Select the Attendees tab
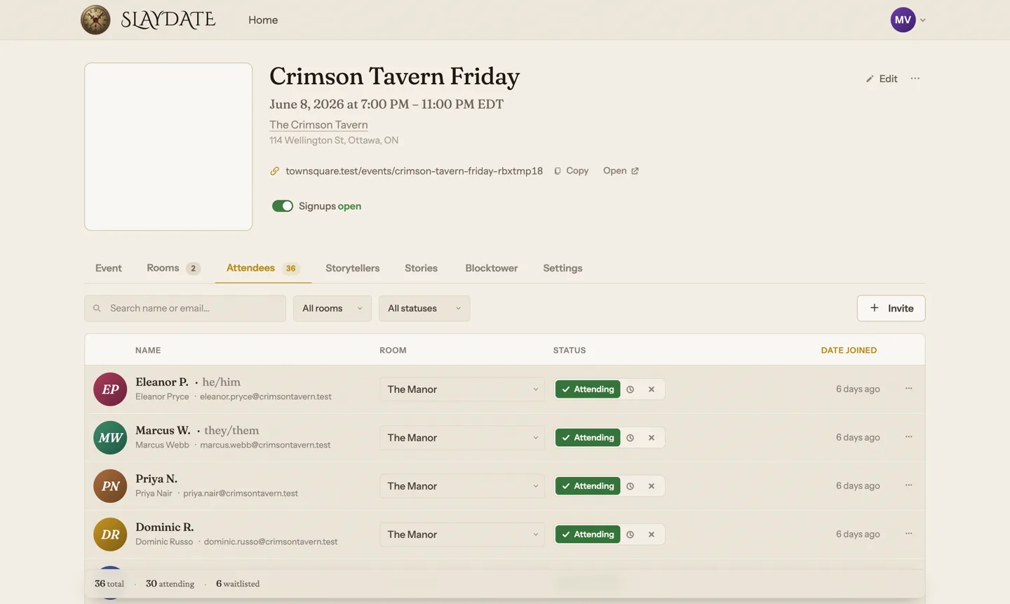The image size is (1010, 604). click(x=263, y=268)
